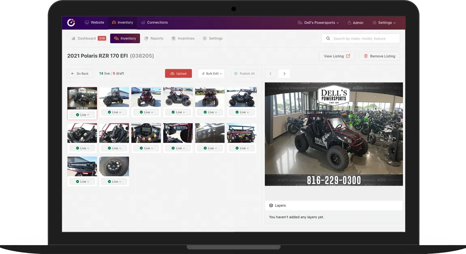Click the app logo icon in top bar
The image size is (466, 254).
(71, 23)
